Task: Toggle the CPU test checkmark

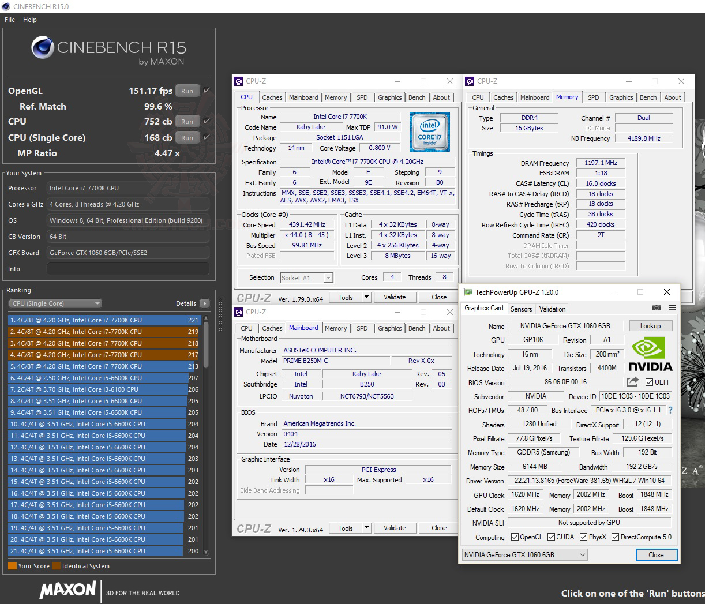Action: coord(207,121)
